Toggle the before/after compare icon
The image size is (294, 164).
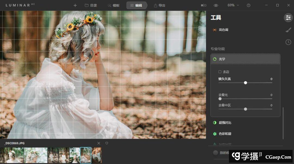tap(203, 5)
